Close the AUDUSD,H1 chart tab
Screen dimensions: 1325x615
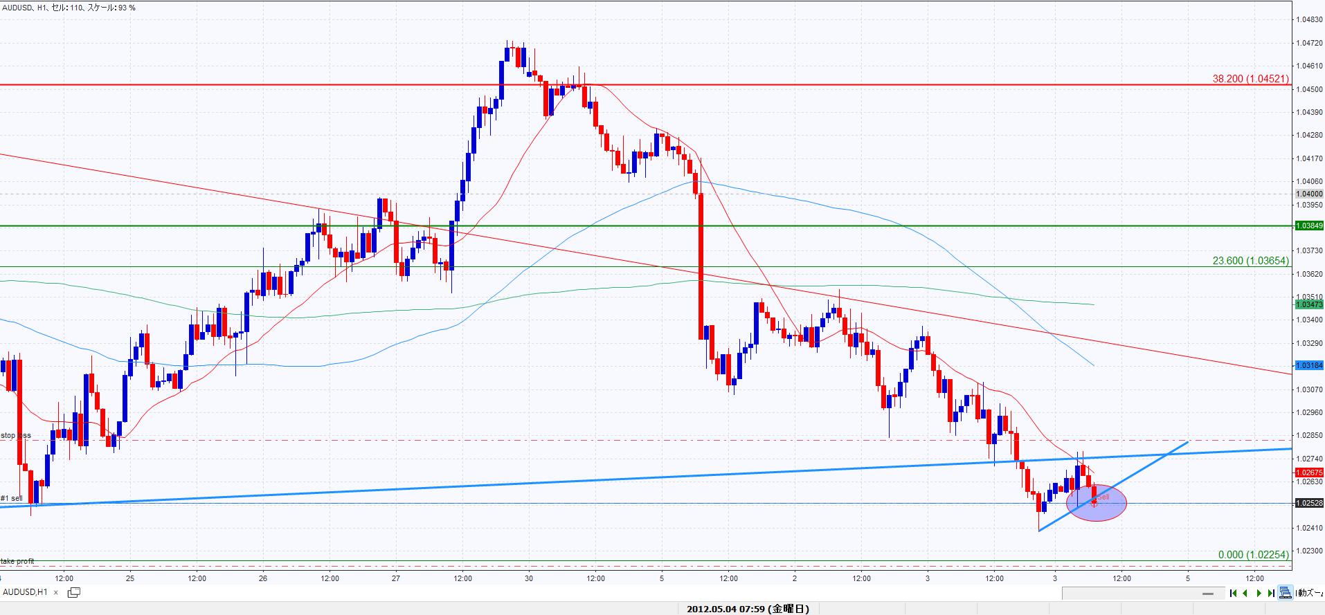56,593
